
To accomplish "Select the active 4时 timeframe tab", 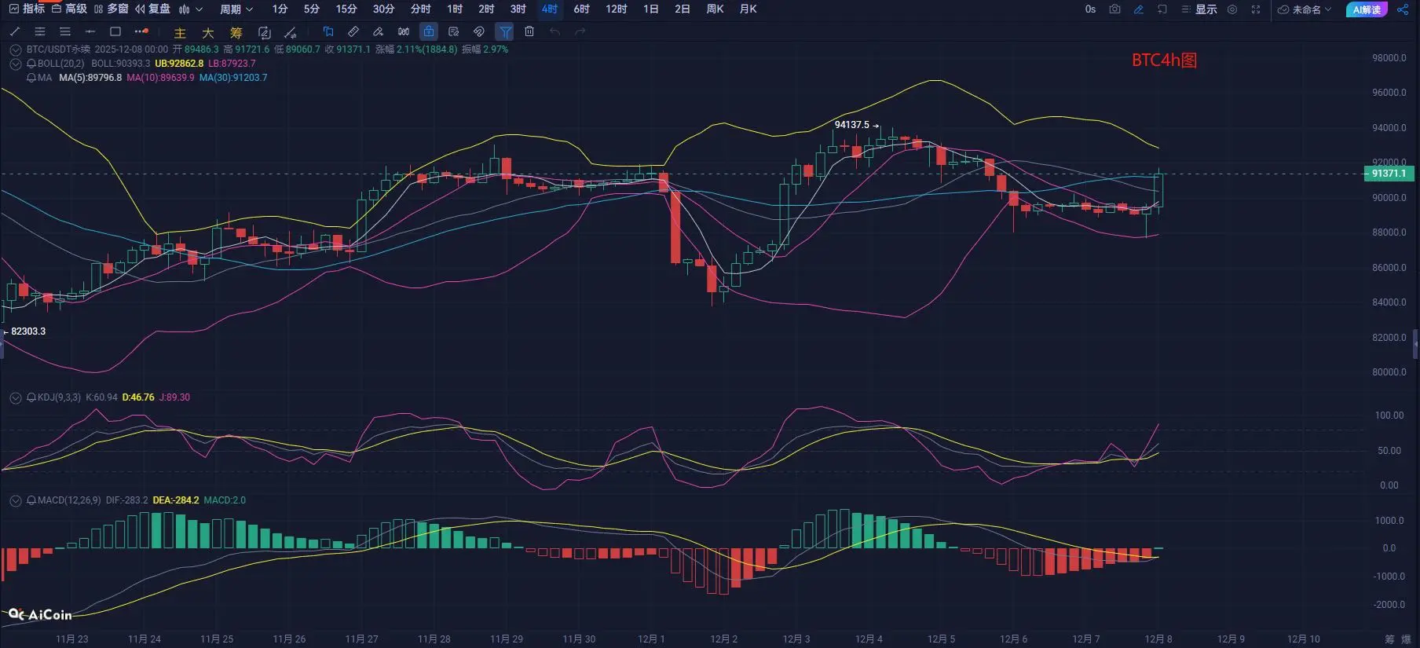I will pyautogui.click(x=550, y=9).
